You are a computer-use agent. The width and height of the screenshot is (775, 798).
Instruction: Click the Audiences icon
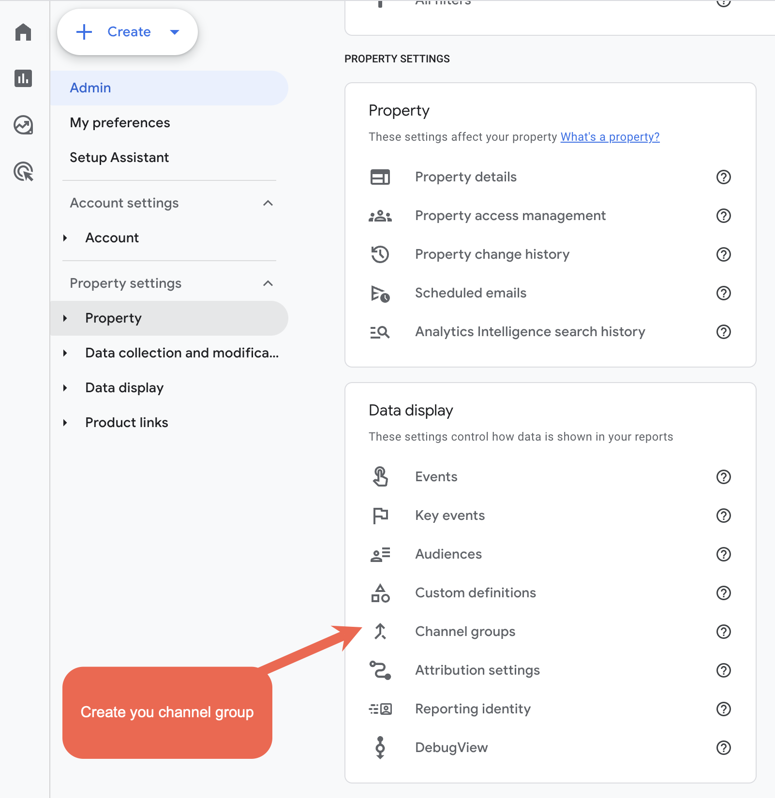point(380,554)
